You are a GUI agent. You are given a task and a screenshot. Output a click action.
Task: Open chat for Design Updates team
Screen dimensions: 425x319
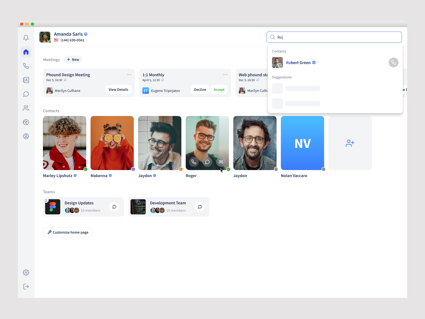[114, 207]
